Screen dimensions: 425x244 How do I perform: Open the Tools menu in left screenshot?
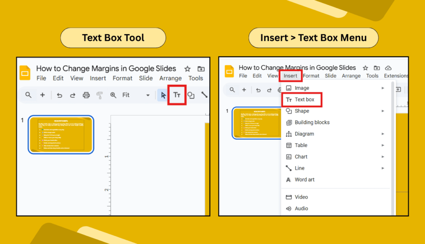[x=196, y=78]
